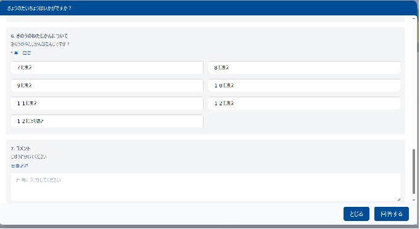Screen dimensions: 420x229
Task: Select the 10じまえ answer option
Action: pyautogui.click(x=304, y=86)
